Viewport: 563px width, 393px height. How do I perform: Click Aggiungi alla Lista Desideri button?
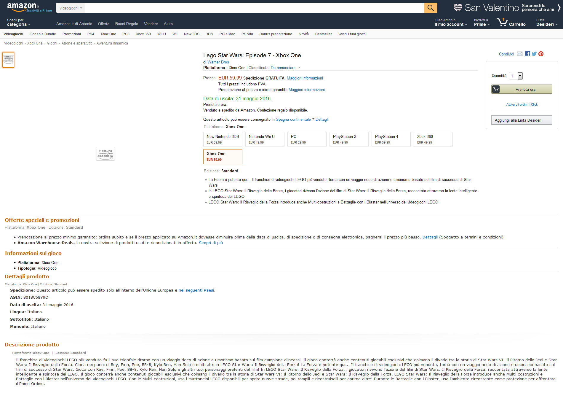[522, 120]
